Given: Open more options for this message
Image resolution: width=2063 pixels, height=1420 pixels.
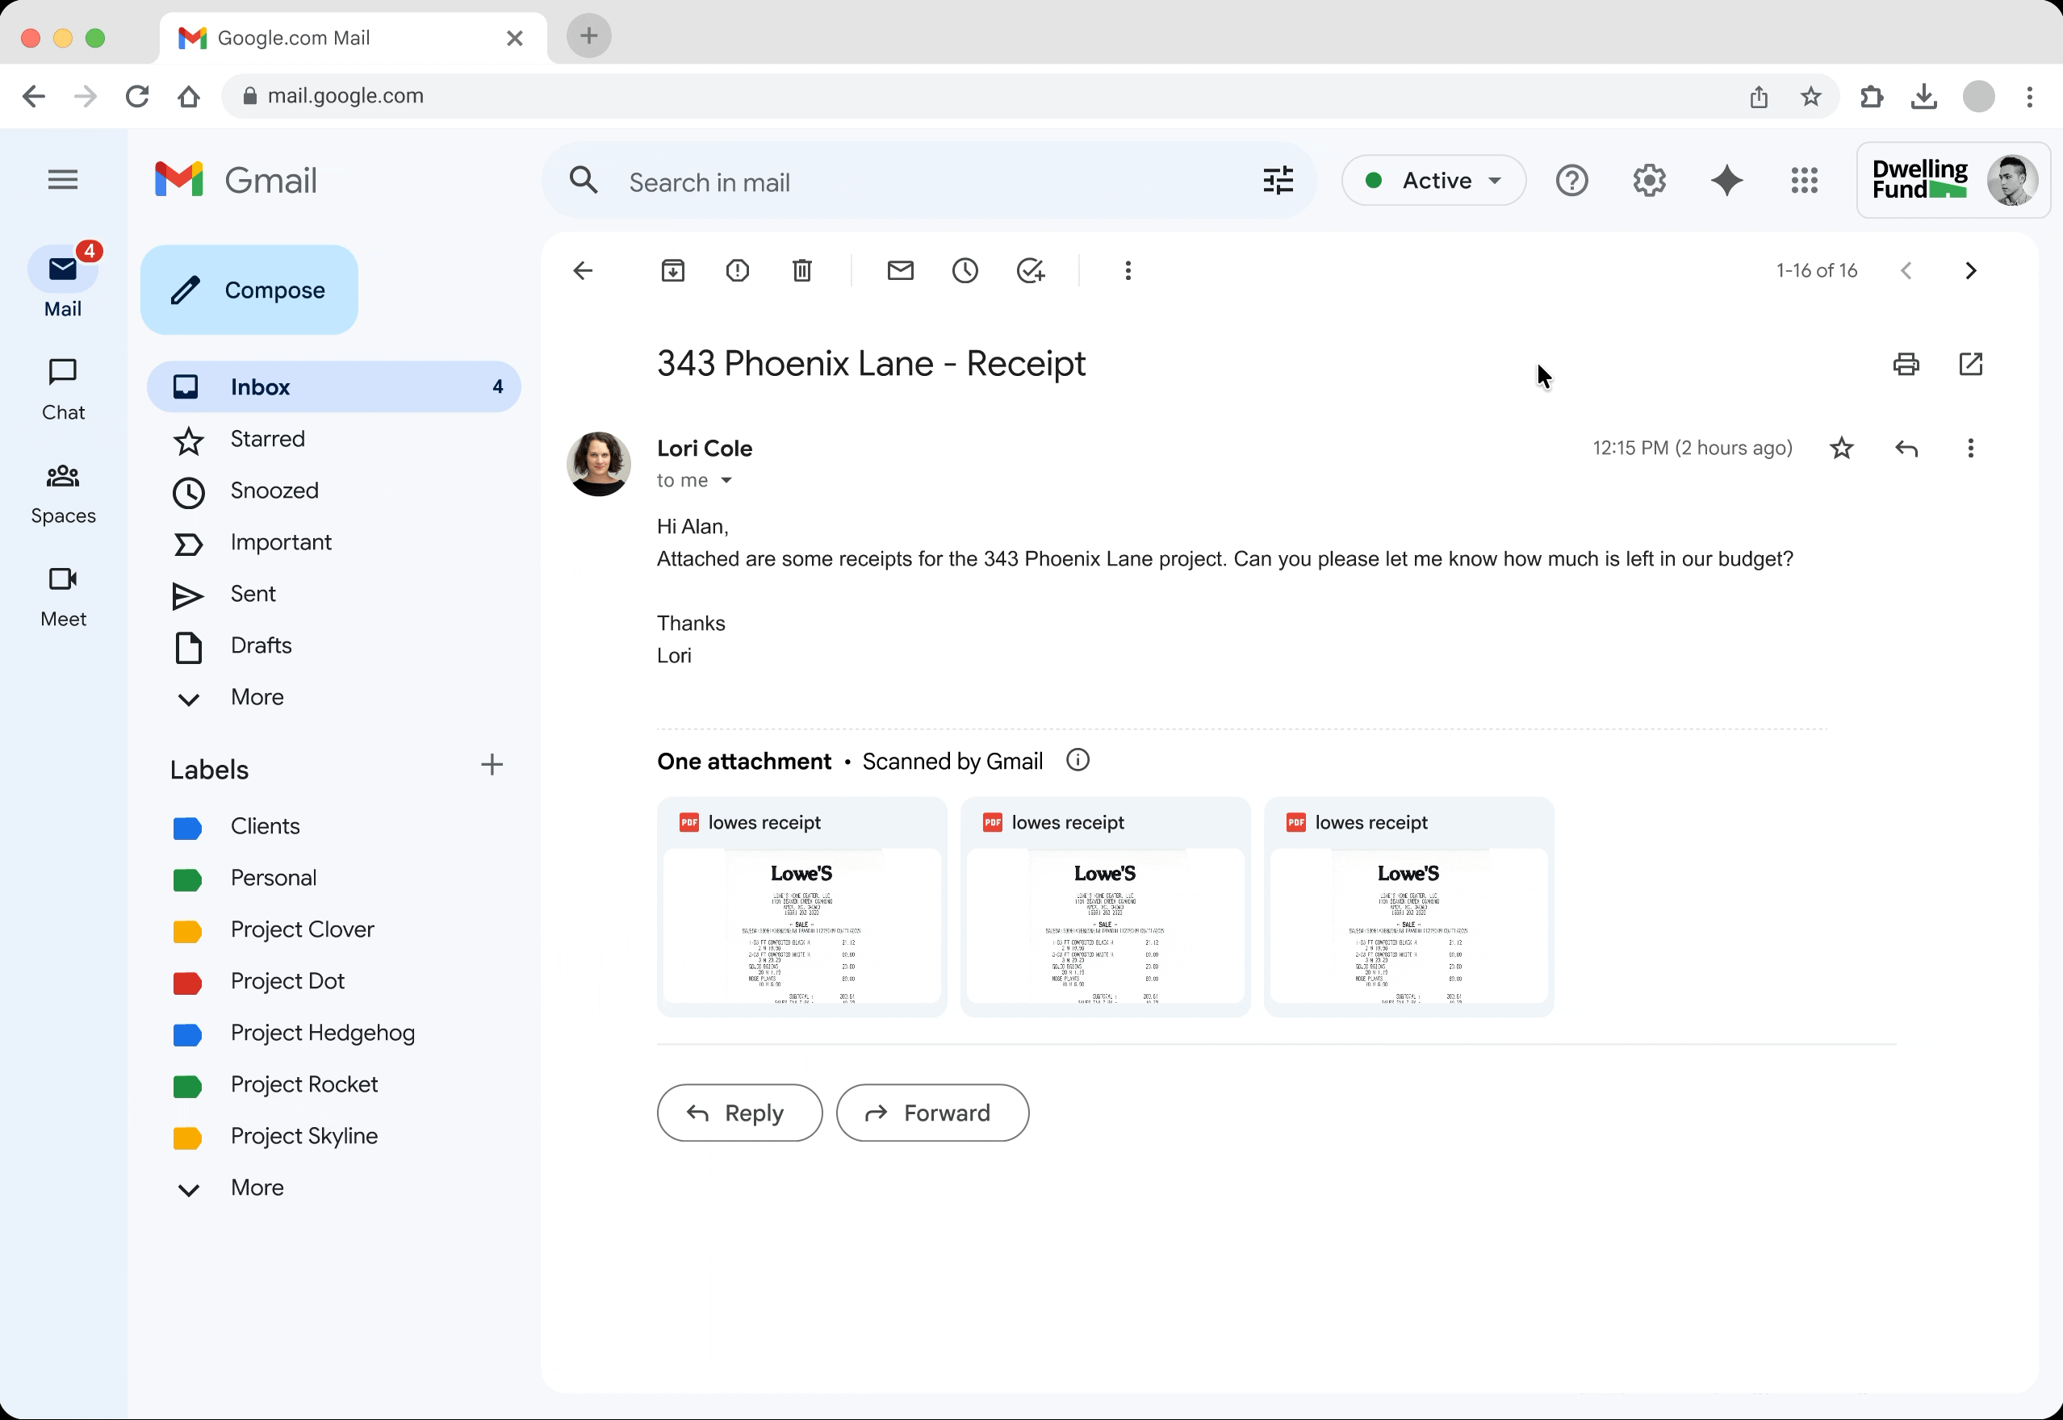Looking at the screenshot, I should (x=1969, y=449).
